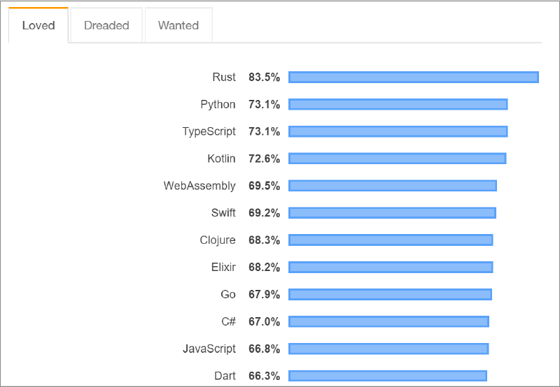
Task: Click the 73.1% value beside Python
Action: point(264,105)
